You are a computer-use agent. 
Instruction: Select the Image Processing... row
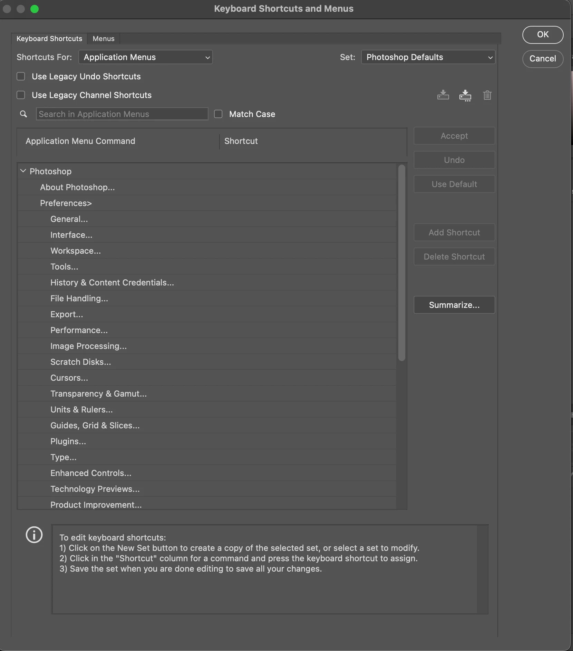pos(207,346)
